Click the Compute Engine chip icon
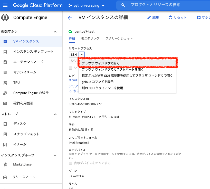 tap(5, 18)
